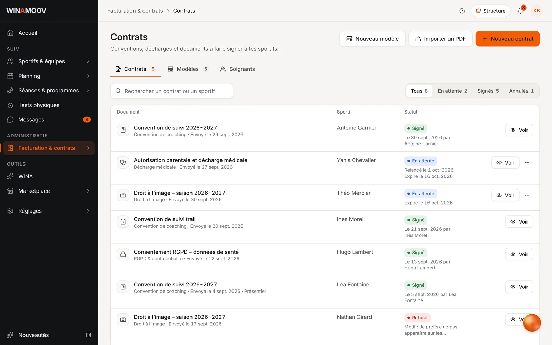Open Structure plan button

coord(491,11)
